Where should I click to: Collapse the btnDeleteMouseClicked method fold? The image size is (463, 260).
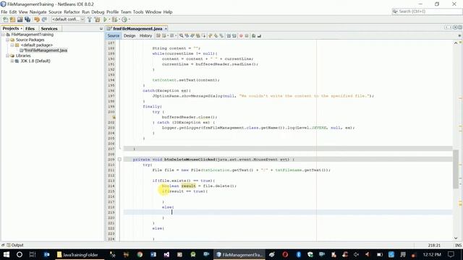click(x=119, y=160)
